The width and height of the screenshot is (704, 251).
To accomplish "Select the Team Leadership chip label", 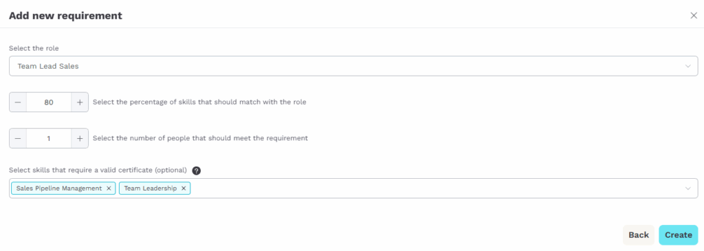I will (151, 188).
